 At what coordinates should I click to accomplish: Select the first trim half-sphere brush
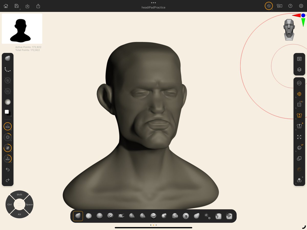click(x=132, y=216)
